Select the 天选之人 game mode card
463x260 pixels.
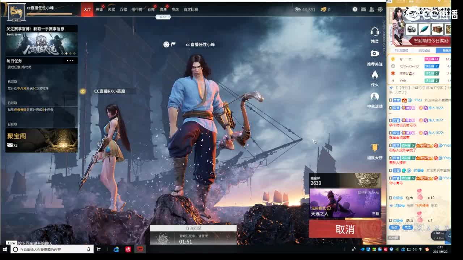click(345, 203)
